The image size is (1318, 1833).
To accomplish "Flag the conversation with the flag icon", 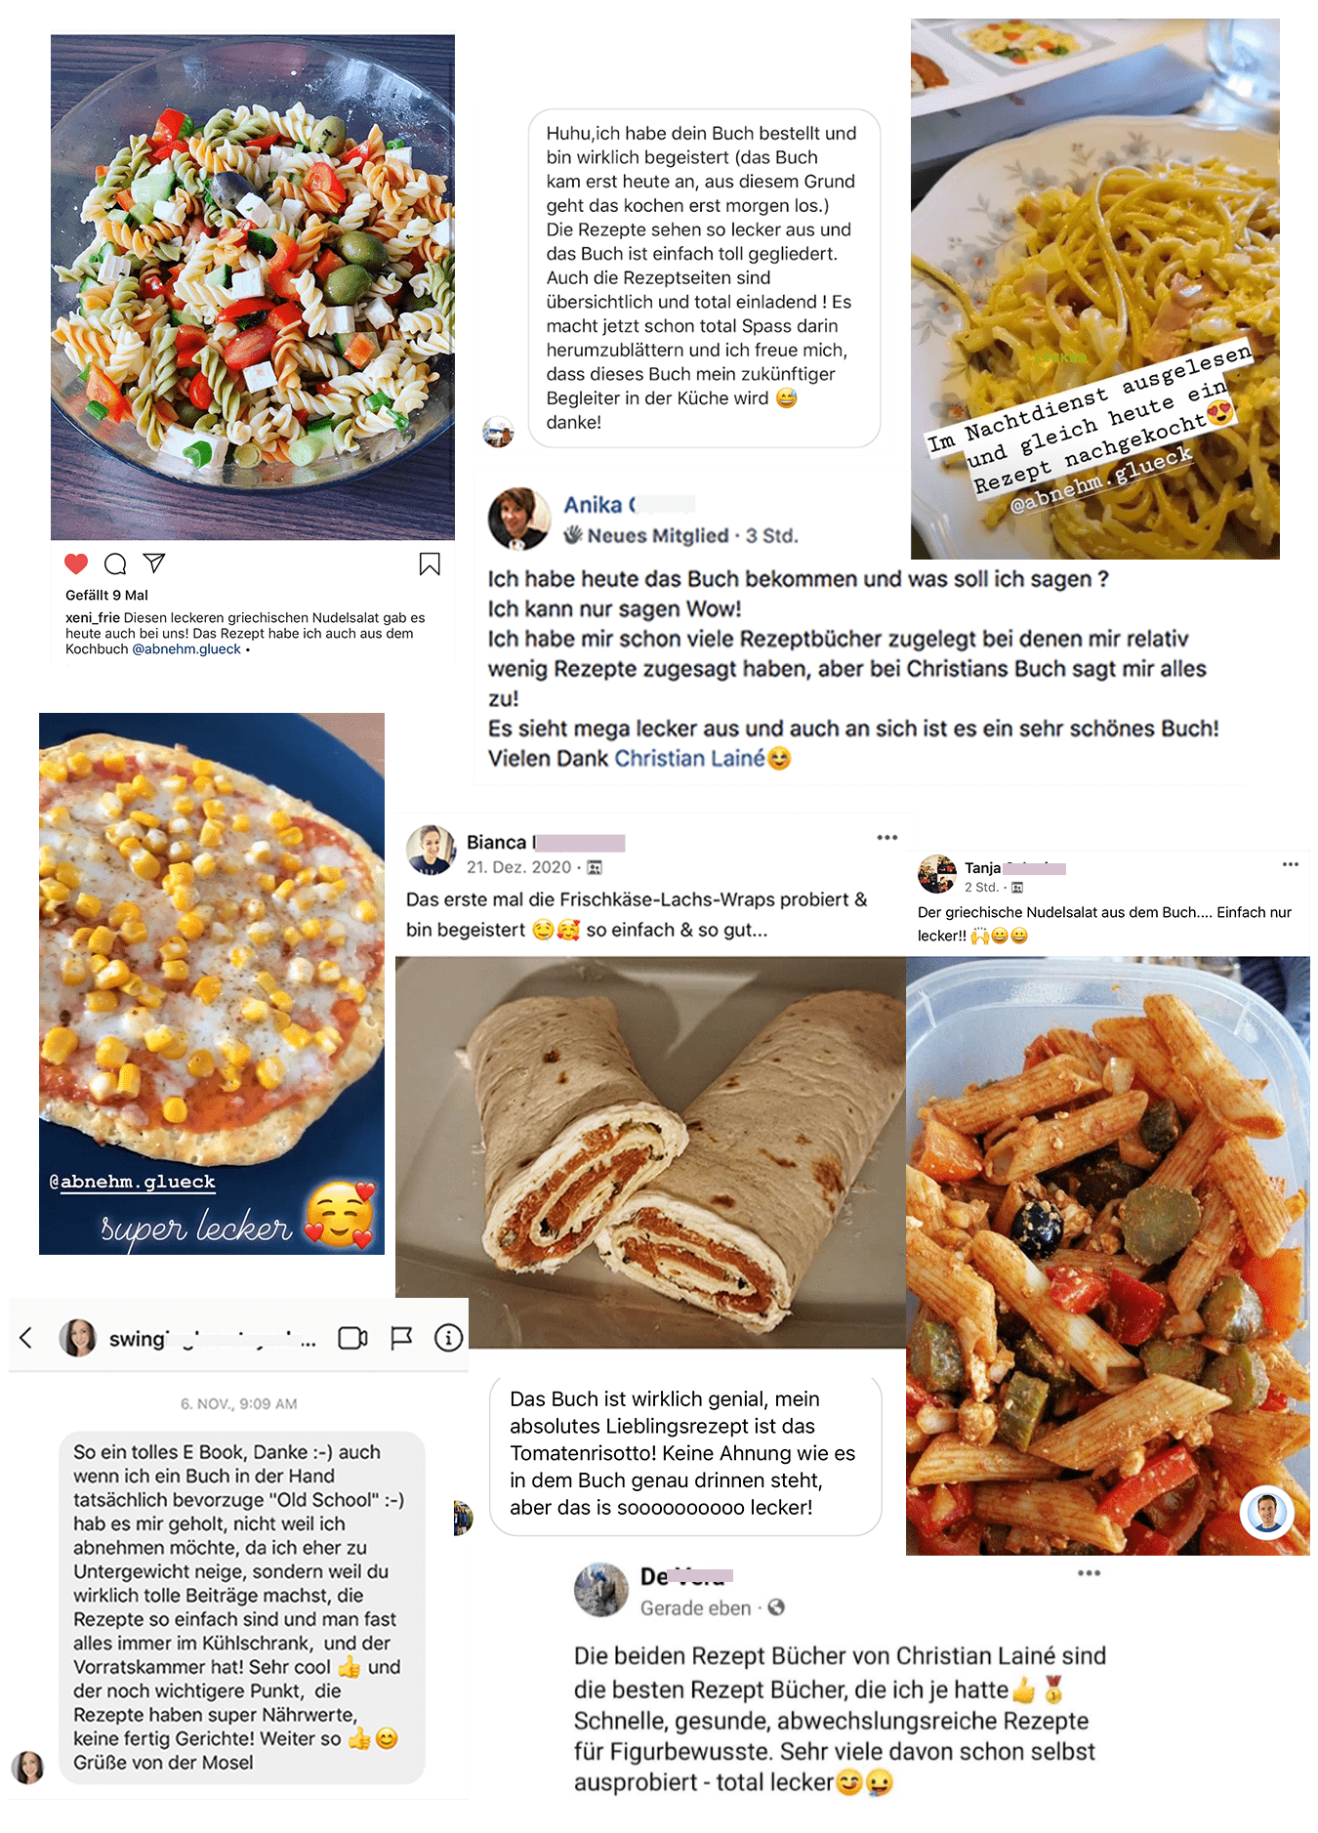I will (401, 1338).
